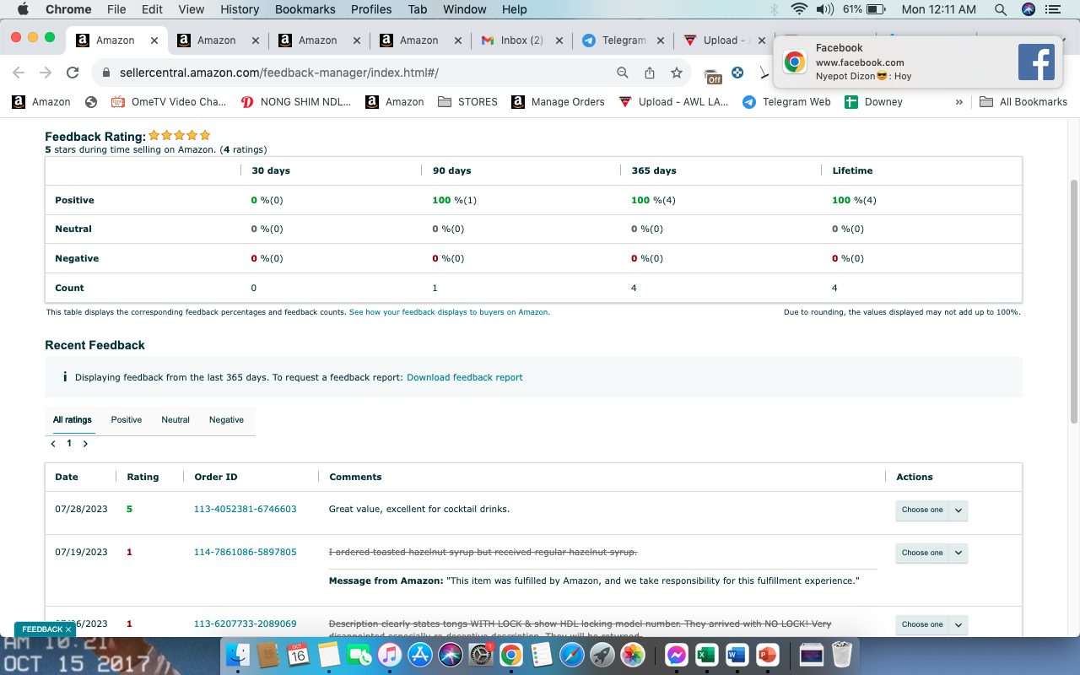This screenshot has width=1080, height=675.
Task: Select the All ratings tab
Action: tap(73, 419)
